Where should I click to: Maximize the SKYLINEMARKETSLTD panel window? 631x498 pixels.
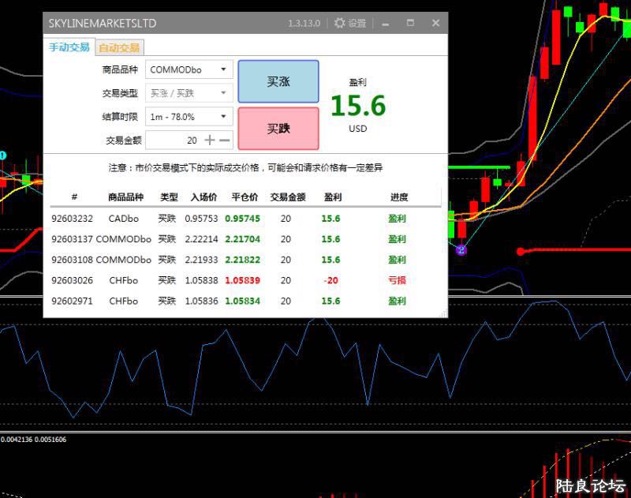pos(410,24)
